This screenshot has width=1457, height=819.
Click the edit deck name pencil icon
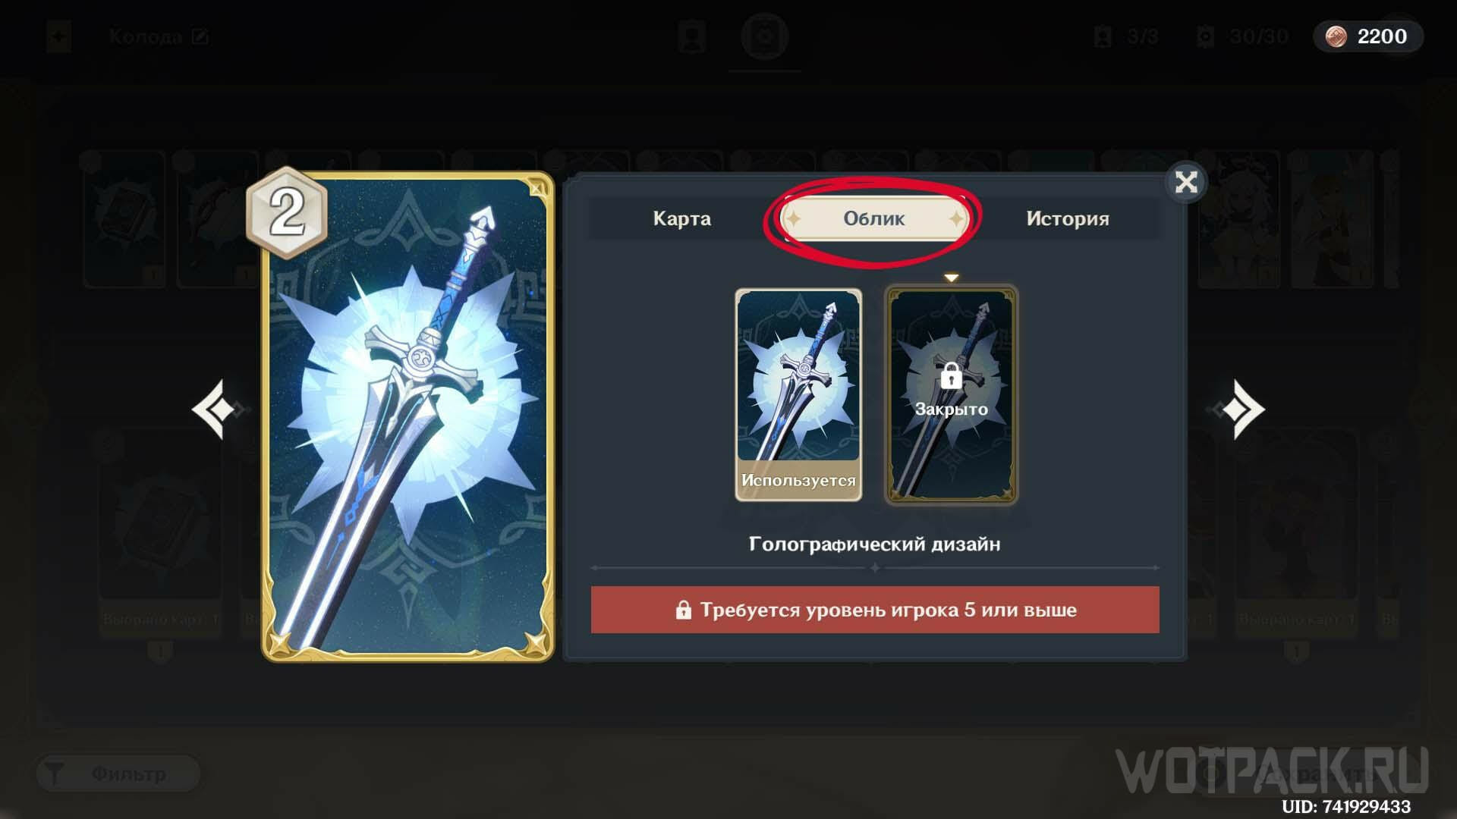pyautogui.click(x=200, y=36)
